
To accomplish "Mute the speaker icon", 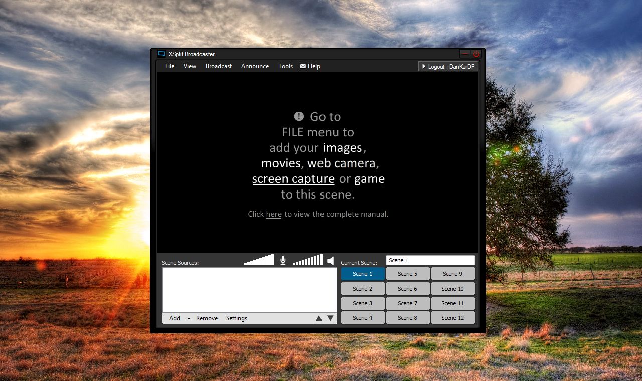I will [330, 261].
